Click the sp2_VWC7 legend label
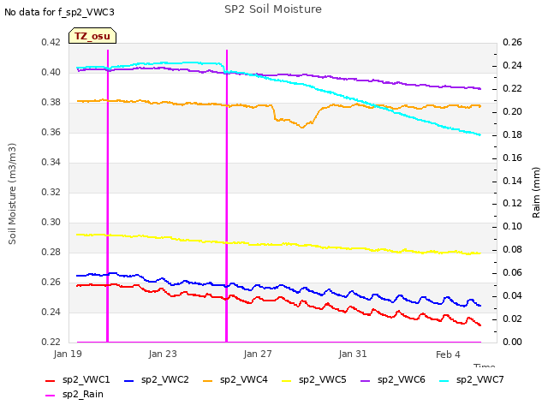Image resolution: width=548 pixels, height=411 pixels. point(479,379)
